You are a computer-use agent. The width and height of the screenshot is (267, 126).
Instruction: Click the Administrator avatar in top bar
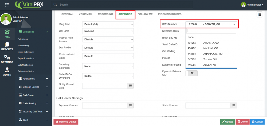(243, 5)
